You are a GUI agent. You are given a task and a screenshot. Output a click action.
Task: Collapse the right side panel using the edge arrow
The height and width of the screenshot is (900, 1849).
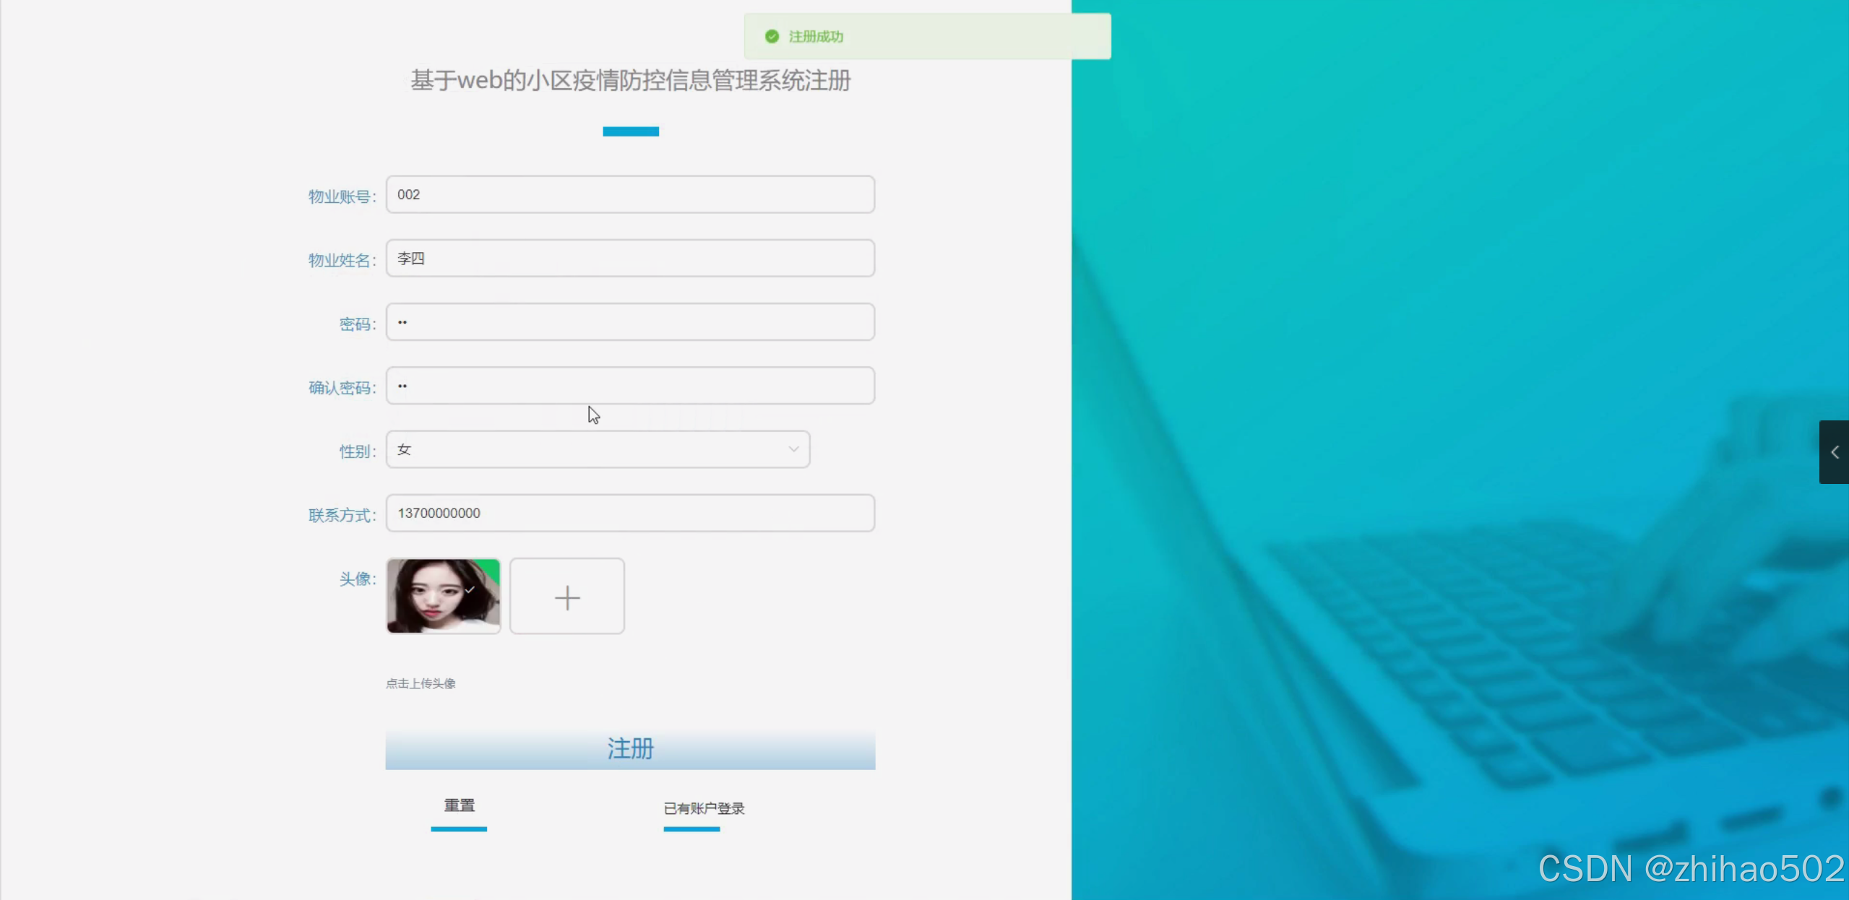1834,451
